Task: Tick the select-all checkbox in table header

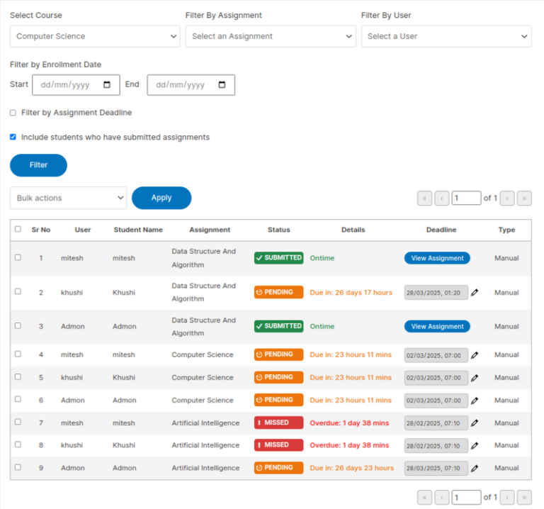Action: point(18,229)
